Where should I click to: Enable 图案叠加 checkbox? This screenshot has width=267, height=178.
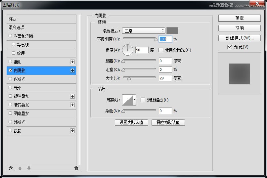tap(10, 113)
